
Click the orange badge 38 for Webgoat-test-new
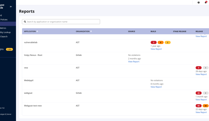pyautogui.click(x=206, y=106)
